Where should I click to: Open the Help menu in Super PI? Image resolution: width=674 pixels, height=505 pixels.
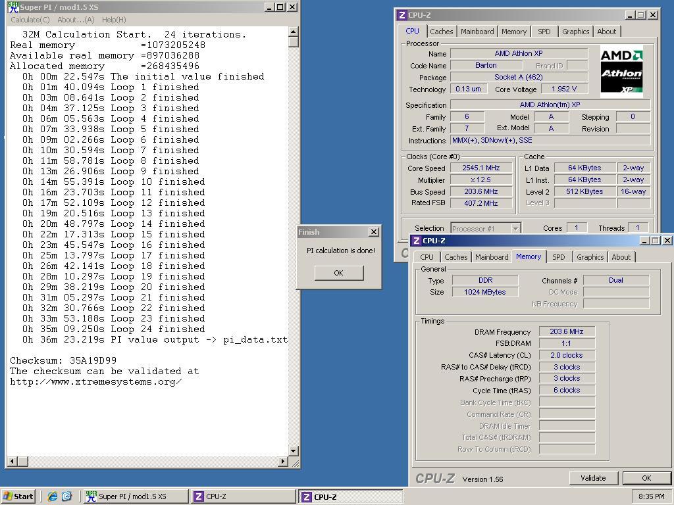[114, 20]
